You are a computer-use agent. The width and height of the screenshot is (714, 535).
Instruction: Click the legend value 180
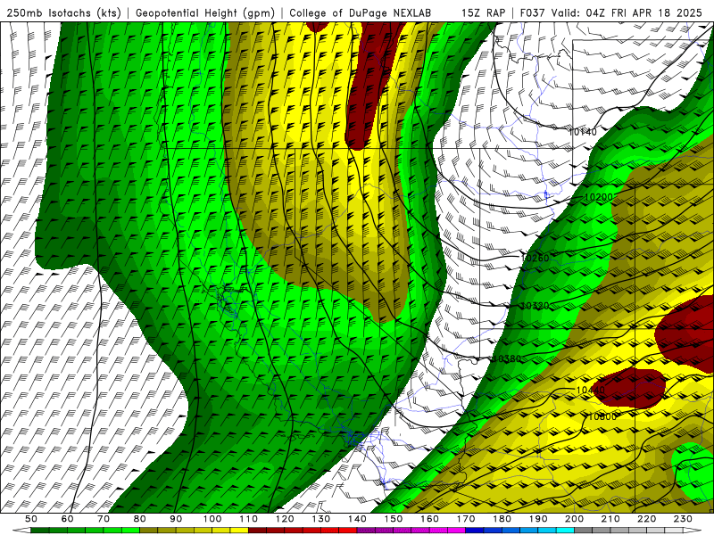click(x=502, y=519)
